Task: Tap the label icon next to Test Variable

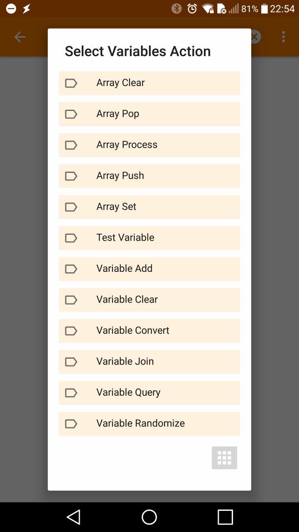Action: (x=71, y=238)
